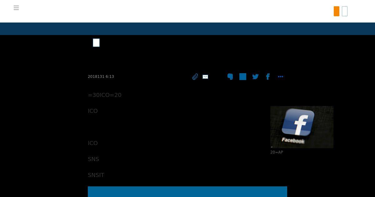Click the blue banner below the article
Screen dimensions: 375x197
187,192
